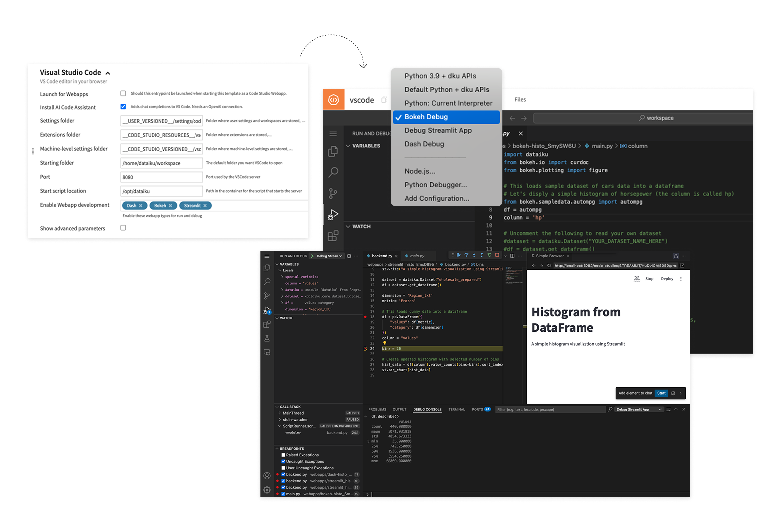The image size is (781, 532).
Task: Open the Streamlit app three-dot menu
Action: (x=681, y=279)
